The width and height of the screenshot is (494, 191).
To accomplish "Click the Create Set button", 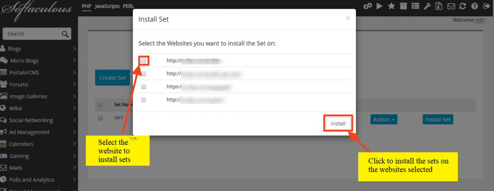I will click(x=112, y=77).
